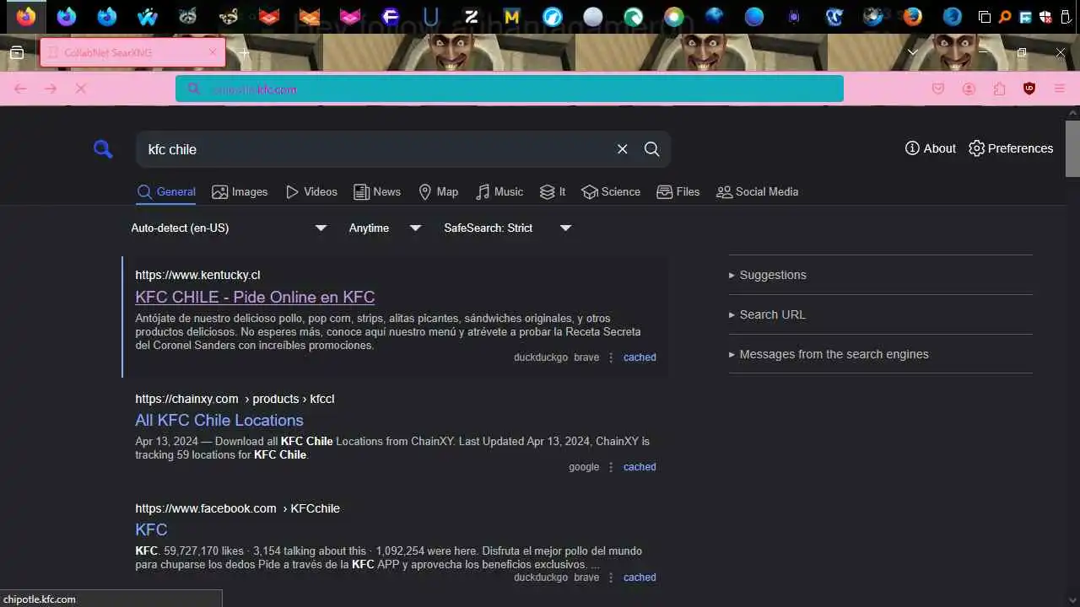Image resolution: width=1080 pixels, height=607 pixels.
Task: Close the CollabNet SearXNG tab
Action: pos(213,52)
